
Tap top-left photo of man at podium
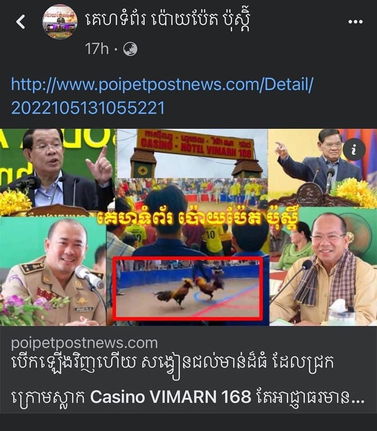coord(57,172)
